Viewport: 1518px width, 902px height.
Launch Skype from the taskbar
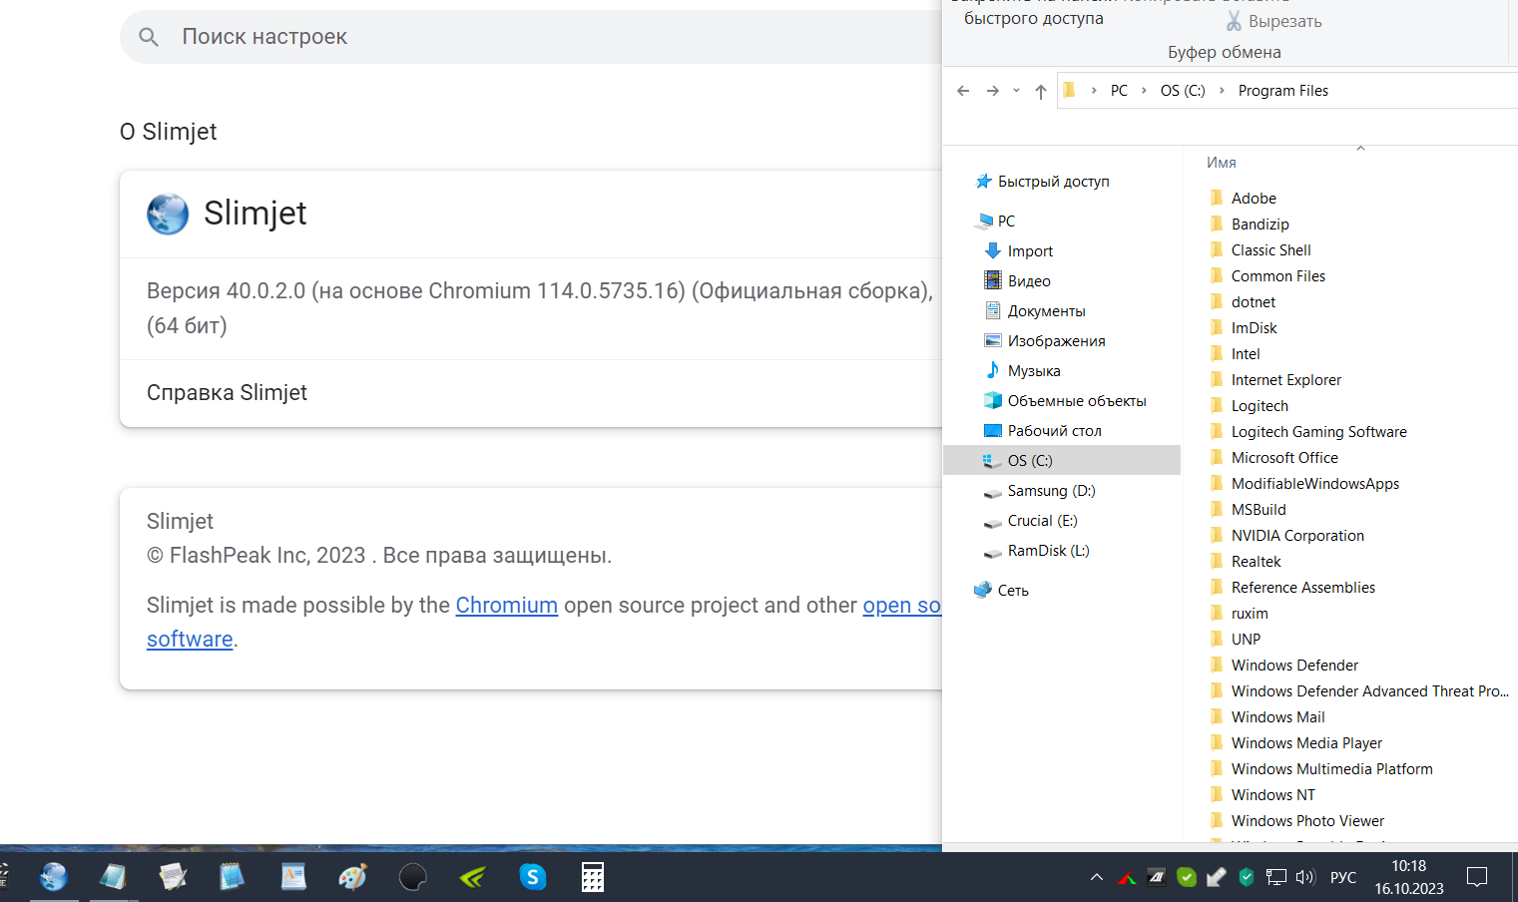(533, 877)
